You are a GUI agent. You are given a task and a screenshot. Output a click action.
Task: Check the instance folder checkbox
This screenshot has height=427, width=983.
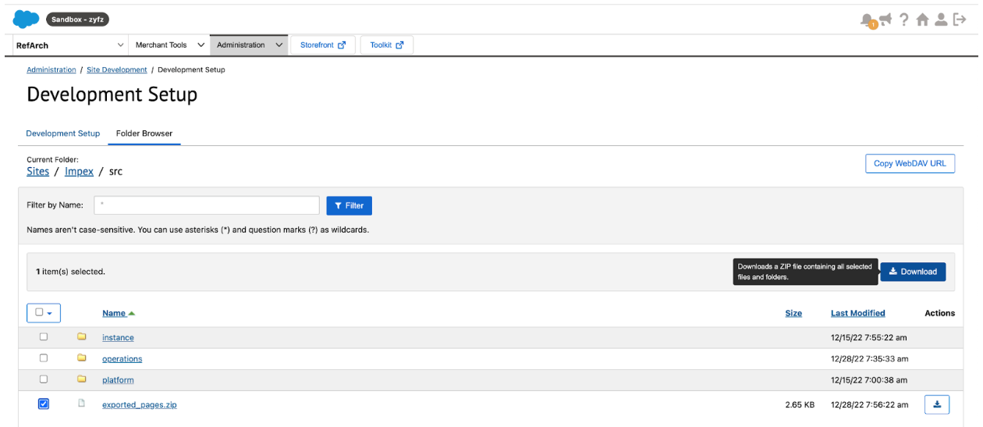(44, 337)
